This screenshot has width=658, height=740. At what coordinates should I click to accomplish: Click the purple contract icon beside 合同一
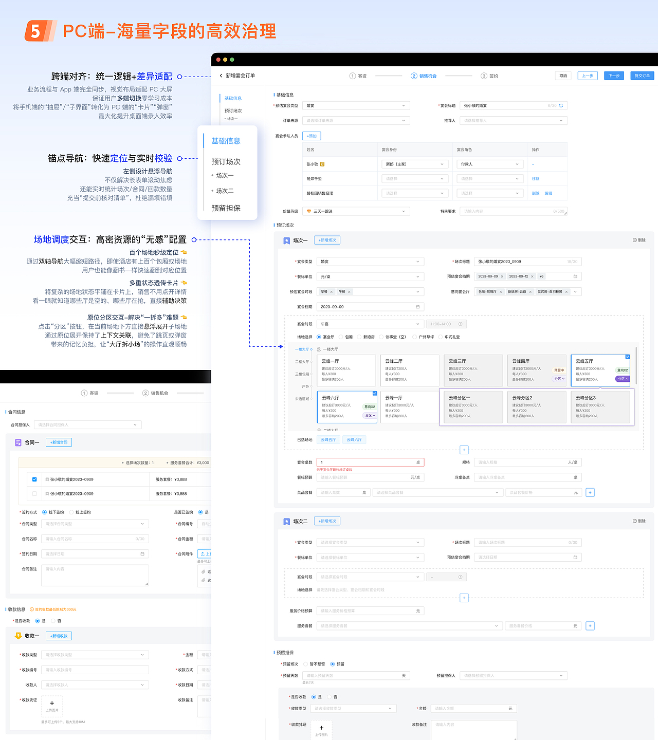(x=18, y=442)
